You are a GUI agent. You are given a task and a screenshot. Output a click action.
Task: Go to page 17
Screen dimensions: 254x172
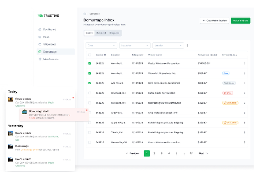(191, 153)
